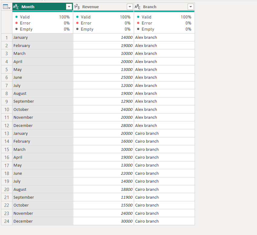This screenshot has width=257, height=235.
Task: Click Cairo branch cell in row 13
Action: [164, 133]
